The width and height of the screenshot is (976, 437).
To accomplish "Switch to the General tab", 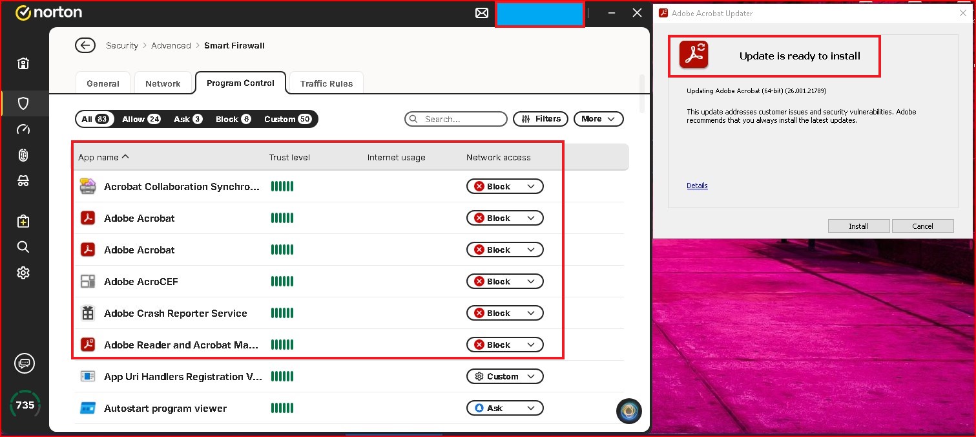I will click(103, 83).
